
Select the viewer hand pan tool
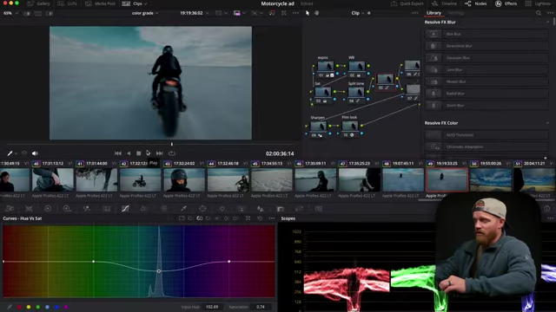[316, 13]
